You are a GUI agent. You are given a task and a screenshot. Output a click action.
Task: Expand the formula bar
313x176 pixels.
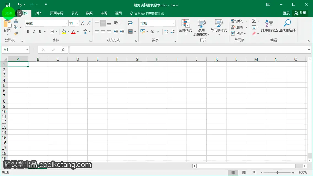pos(309,50)
